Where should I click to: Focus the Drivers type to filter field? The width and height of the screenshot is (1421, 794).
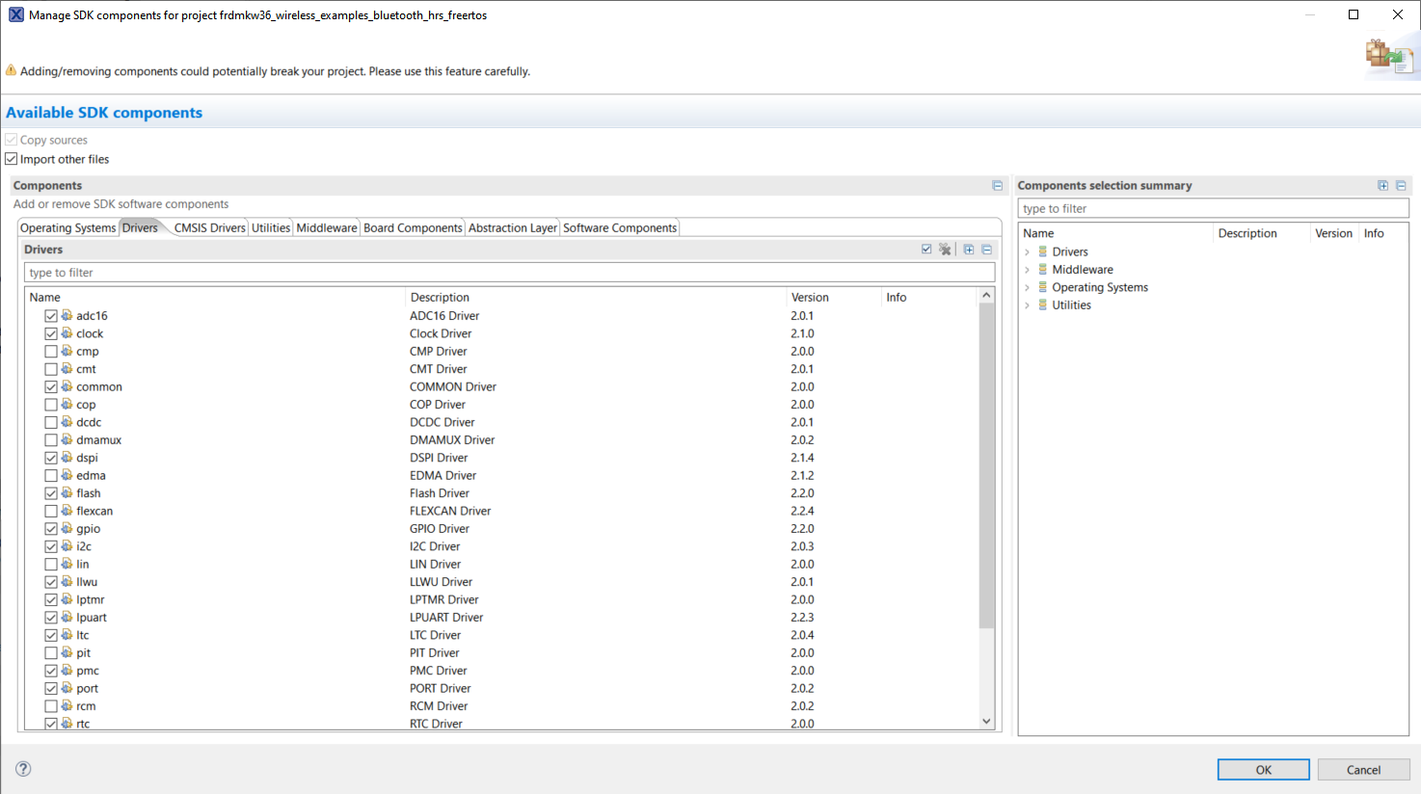(509, 273)
